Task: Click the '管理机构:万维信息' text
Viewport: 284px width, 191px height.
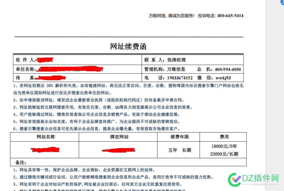Action: click(165, 69)
